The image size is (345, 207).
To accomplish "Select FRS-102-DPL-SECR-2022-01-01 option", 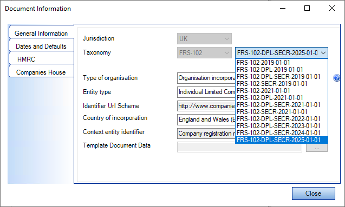I will [282, 119].
